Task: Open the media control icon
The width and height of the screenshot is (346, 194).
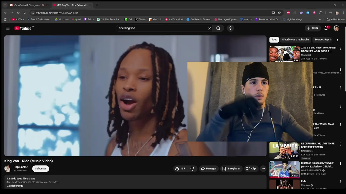Action: point(330,13)
